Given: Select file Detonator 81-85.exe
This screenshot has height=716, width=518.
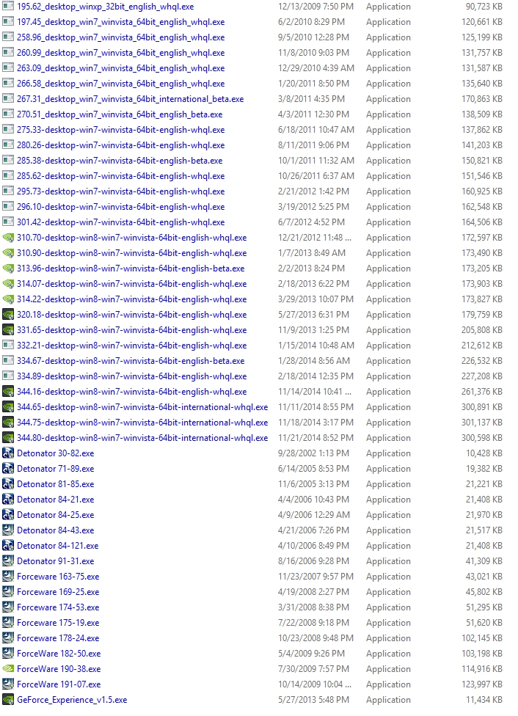Looking at the screenshot, I should 55,484.
